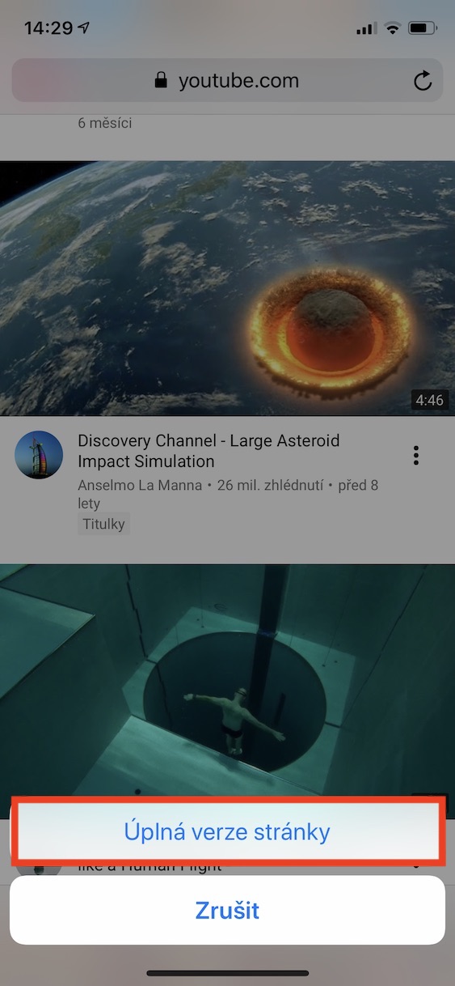Screen dimensions: 455x986
Task: Tap the battery status icon
Action: [422, 28]
